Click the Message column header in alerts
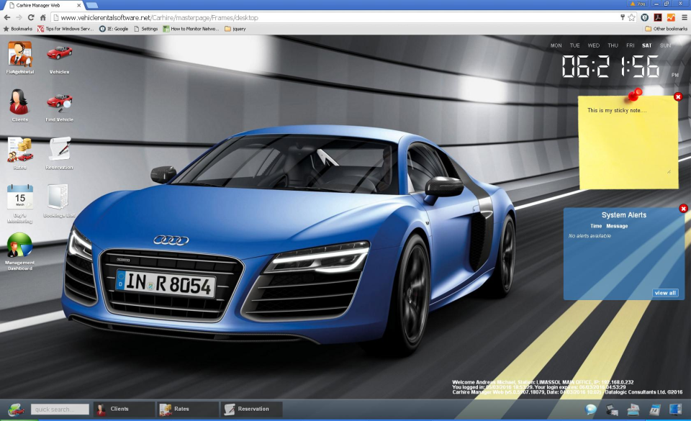 click(x=617, y=226)
